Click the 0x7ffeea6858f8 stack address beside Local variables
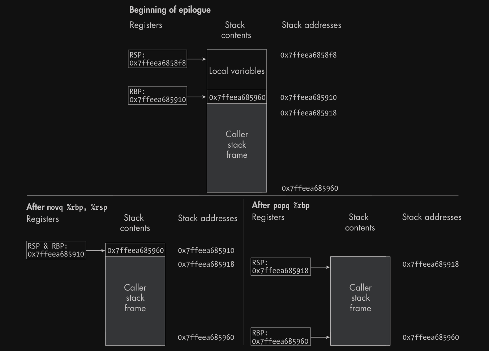The width and height of the screenshot is (489, 351). pos(308,55)
